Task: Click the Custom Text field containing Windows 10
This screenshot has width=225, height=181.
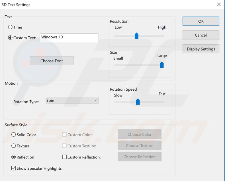Action: coord(69,38)
